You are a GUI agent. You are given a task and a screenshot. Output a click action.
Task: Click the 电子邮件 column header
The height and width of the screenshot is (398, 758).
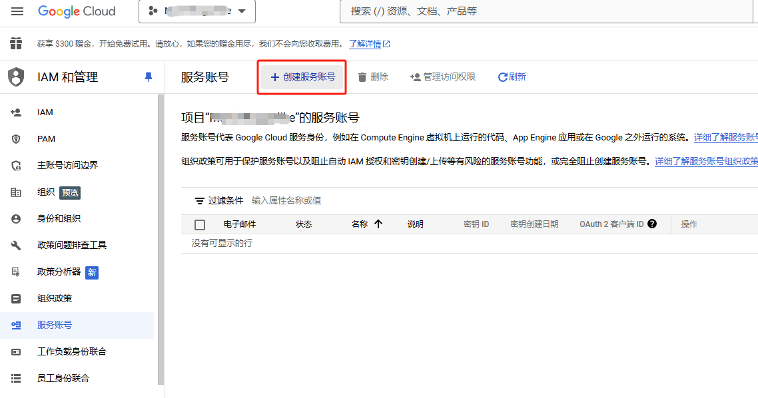[240, 224]
